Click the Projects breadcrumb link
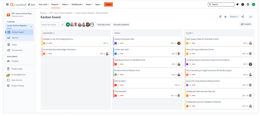The width and height of the screenshot is (261, 116). tap(43, 13)
